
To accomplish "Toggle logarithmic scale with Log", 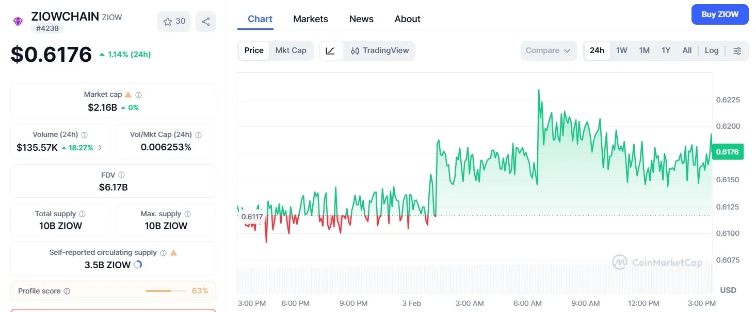I will [x=712, y=50].
